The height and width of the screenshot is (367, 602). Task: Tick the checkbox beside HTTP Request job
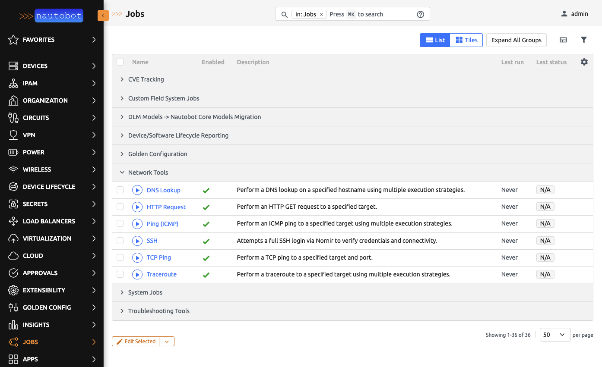(120, 207)
